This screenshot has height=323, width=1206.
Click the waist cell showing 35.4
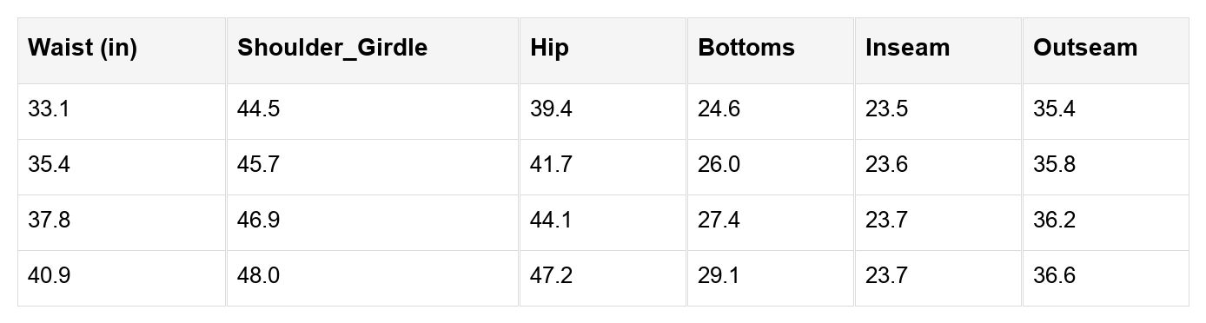[122, 167]
